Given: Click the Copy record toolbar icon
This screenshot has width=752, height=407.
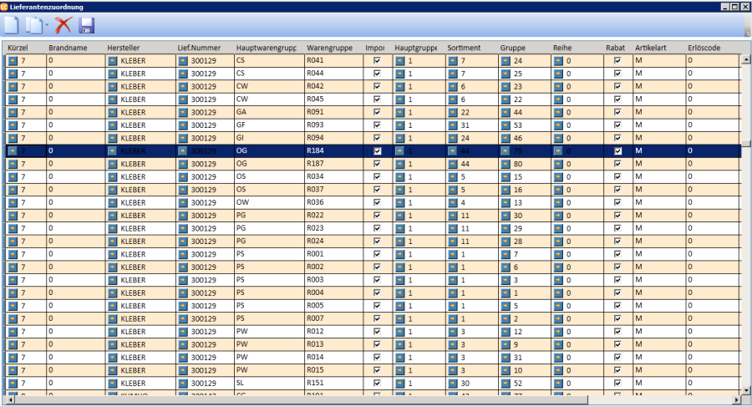Looking at the screenshot, I should [33, 25].
